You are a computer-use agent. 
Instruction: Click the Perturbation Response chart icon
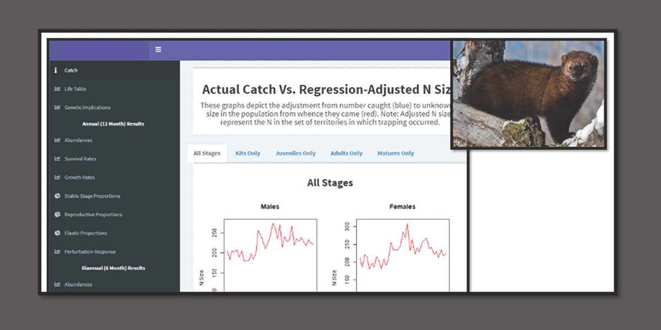point(57,251)
